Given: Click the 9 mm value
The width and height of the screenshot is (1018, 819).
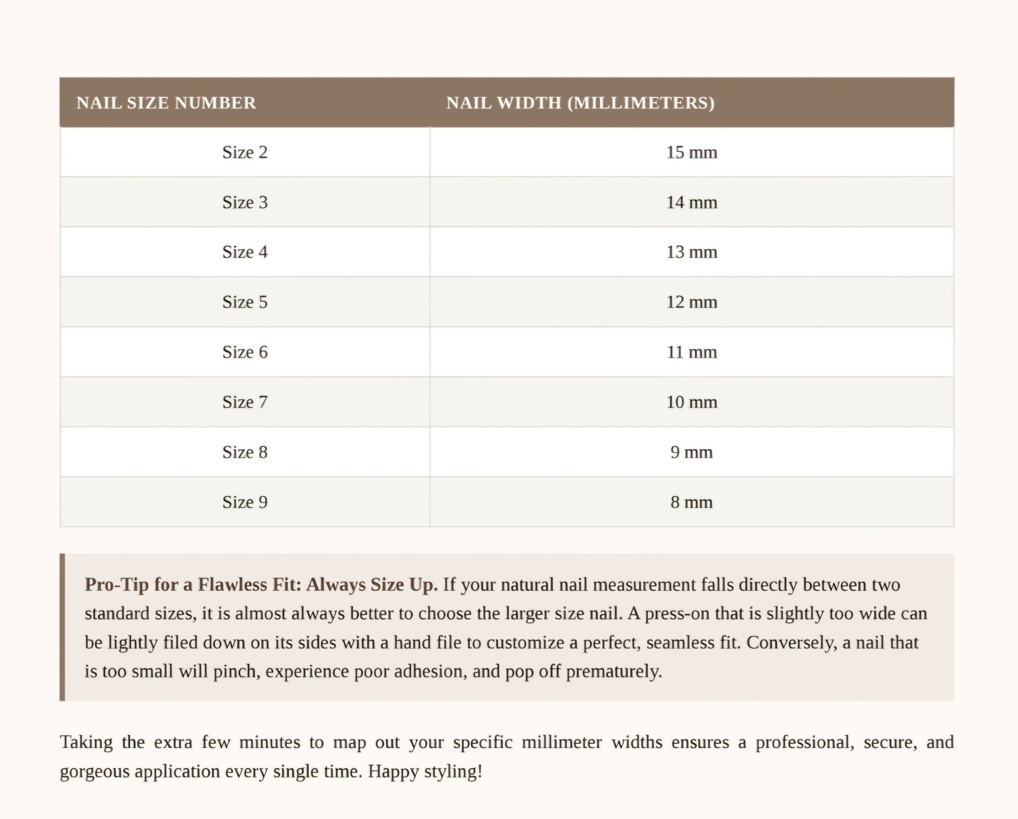Looking at the screenshot, I should pyautogui.click(x=692, y=452).
